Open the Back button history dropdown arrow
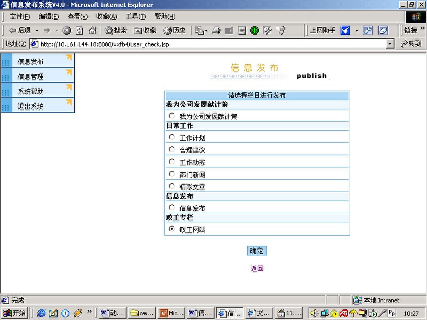This screenshot has height=320, width=427. click(x=37, y=31)
